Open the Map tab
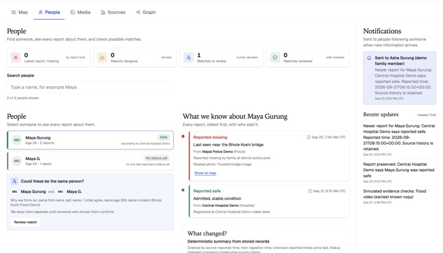 click(19, 12)
